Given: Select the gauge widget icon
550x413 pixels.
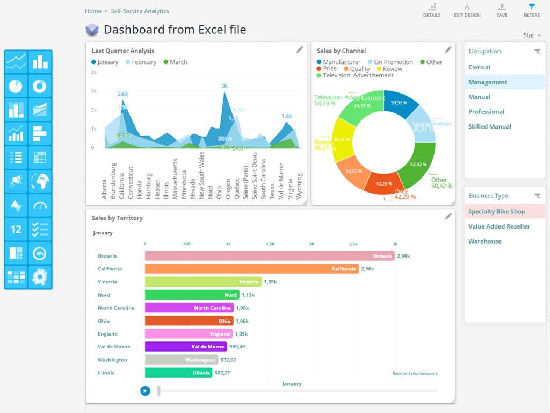Looking at the screenshot, I should [x=40, y=205].
